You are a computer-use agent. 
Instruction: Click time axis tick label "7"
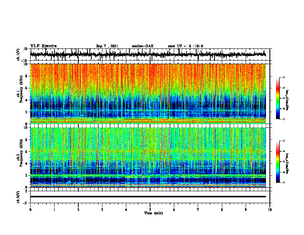[x=198, y=209]
